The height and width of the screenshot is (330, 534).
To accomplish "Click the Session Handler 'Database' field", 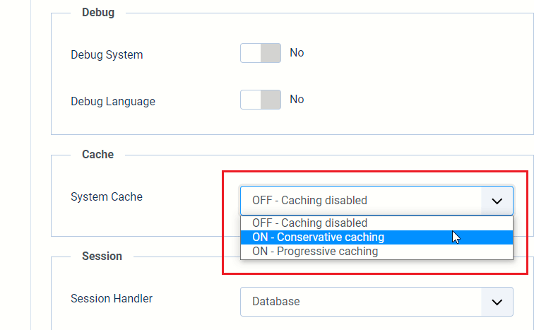I will click(360, 302).
